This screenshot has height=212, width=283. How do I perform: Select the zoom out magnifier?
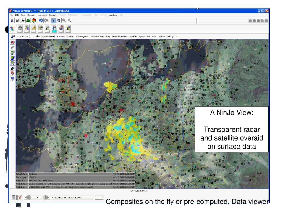(x=69, y=21)
